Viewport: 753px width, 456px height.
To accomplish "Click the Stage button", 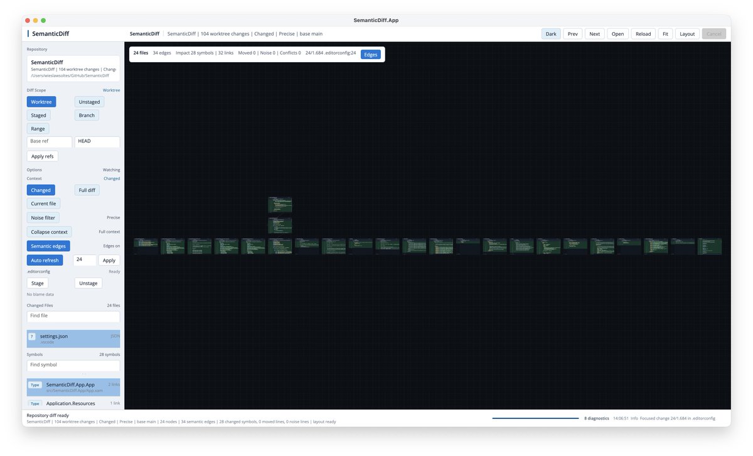I will click(38, 283).
